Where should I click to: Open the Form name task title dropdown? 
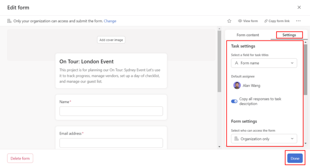click(264, 63)
